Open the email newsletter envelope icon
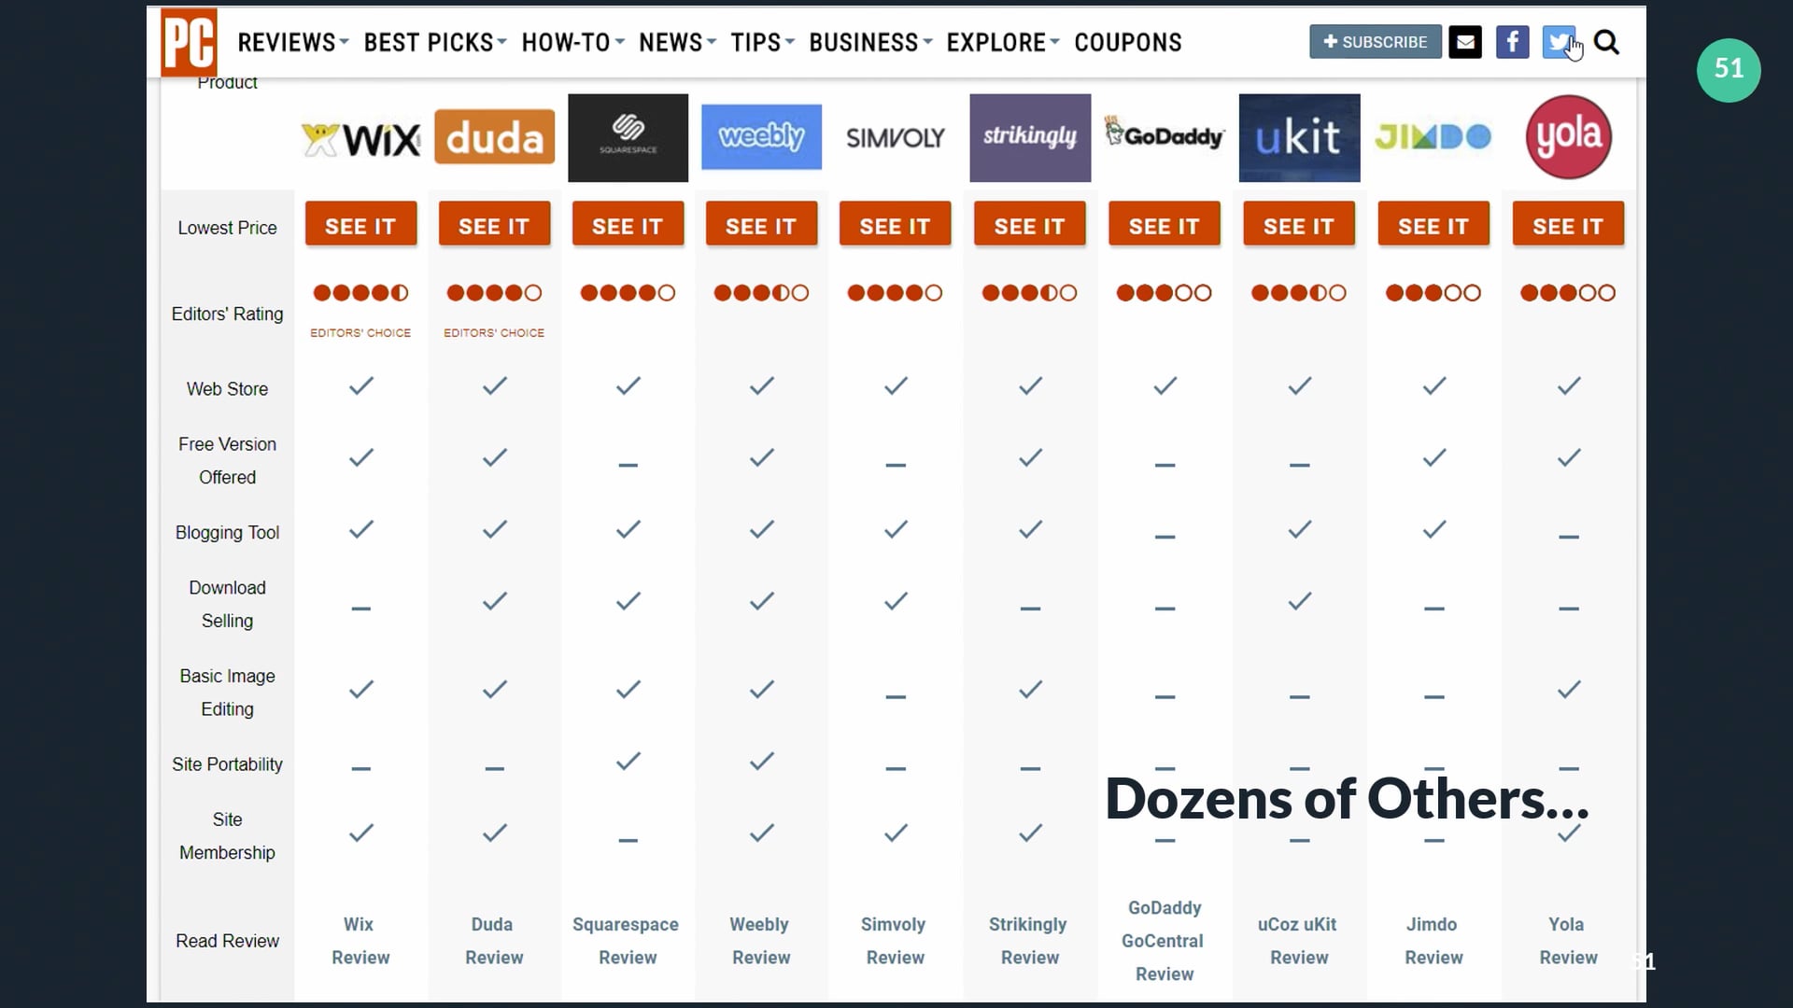Screen dimensions: 1793x1008 tap(1464, 42)
